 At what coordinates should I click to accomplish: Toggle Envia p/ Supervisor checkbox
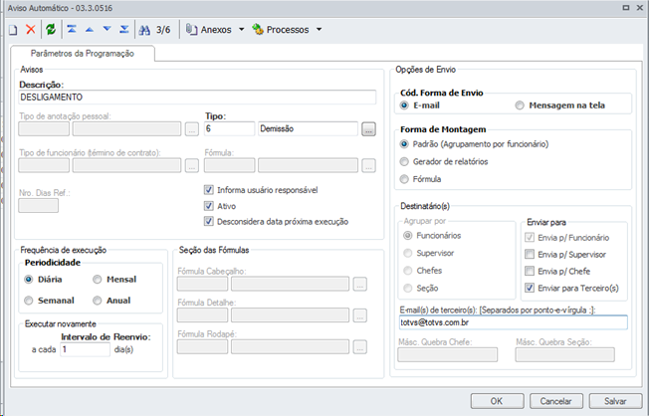click(x=530, y=254)
